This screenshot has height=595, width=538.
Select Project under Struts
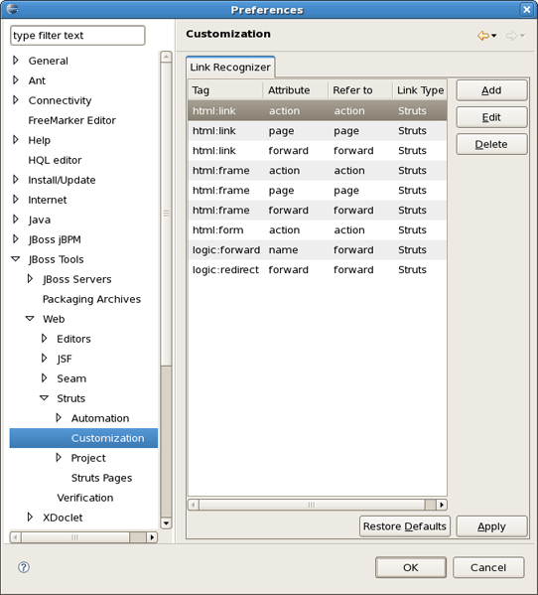point(88,458)
